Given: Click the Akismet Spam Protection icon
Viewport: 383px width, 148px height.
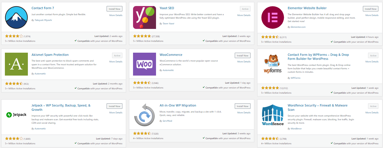Looking at the screenshot, I should (x=17, y=64).
